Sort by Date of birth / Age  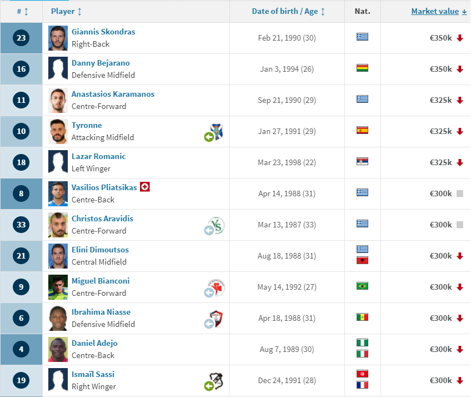click(x=288, y=12)
